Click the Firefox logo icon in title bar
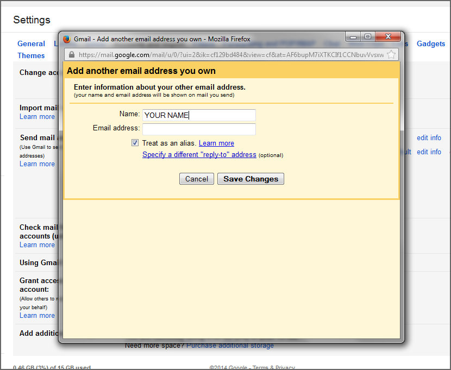 67,39
